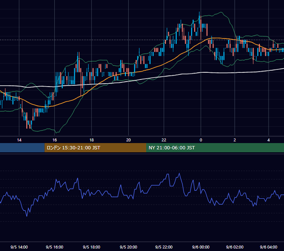
Task: Click the blue session bar before London
Action: point(22,148)
